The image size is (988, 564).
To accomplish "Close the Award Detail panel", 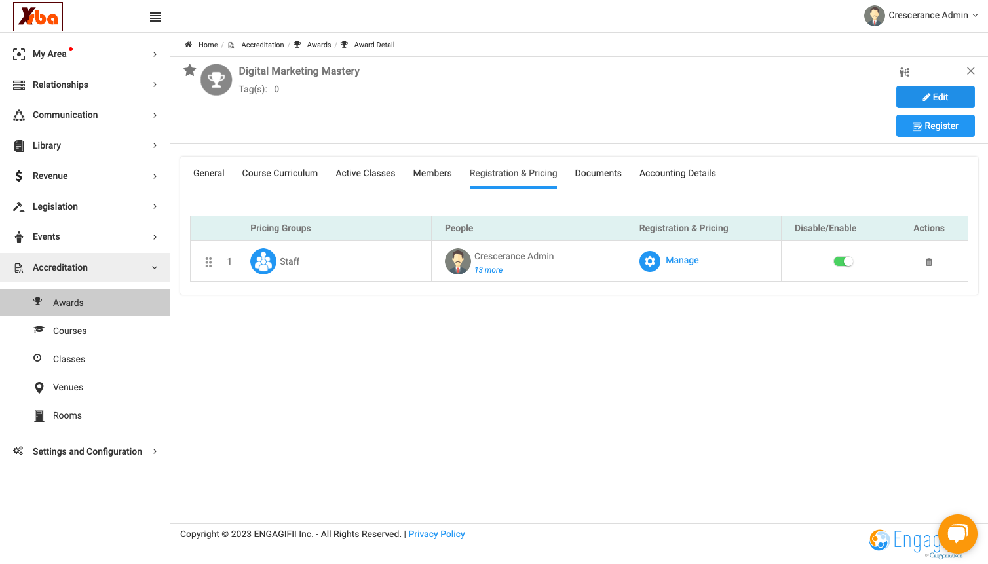I will 971,71.
